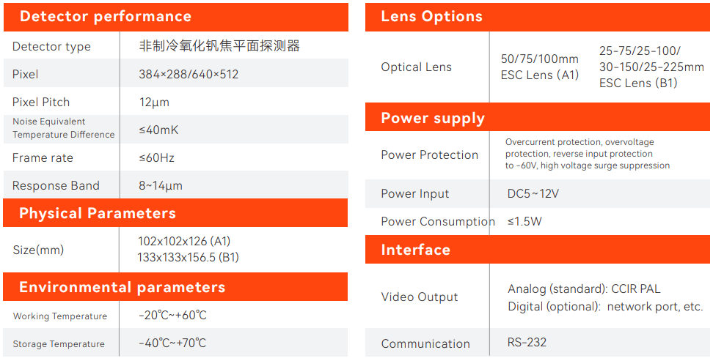The width and height of the screenshot is (713, 361).
Task: Select the Working Temperature label
Action: [x=60, y=316]
